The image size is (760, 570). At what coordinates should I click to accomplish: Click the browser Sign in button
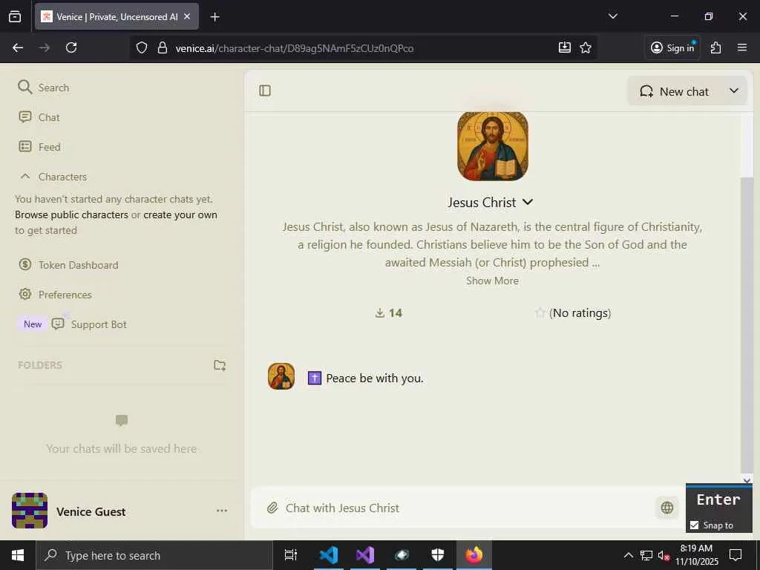coord(672,47)
